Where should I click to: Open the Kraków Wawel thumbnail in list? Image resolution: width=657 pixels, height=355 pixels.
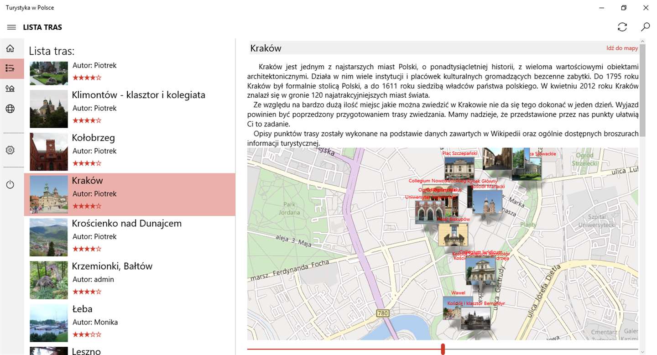click(49, 194)
